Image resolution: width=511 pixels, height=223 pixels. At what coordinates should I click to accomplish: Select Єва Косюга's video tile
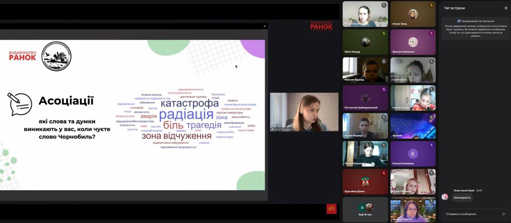pos(413,70)
